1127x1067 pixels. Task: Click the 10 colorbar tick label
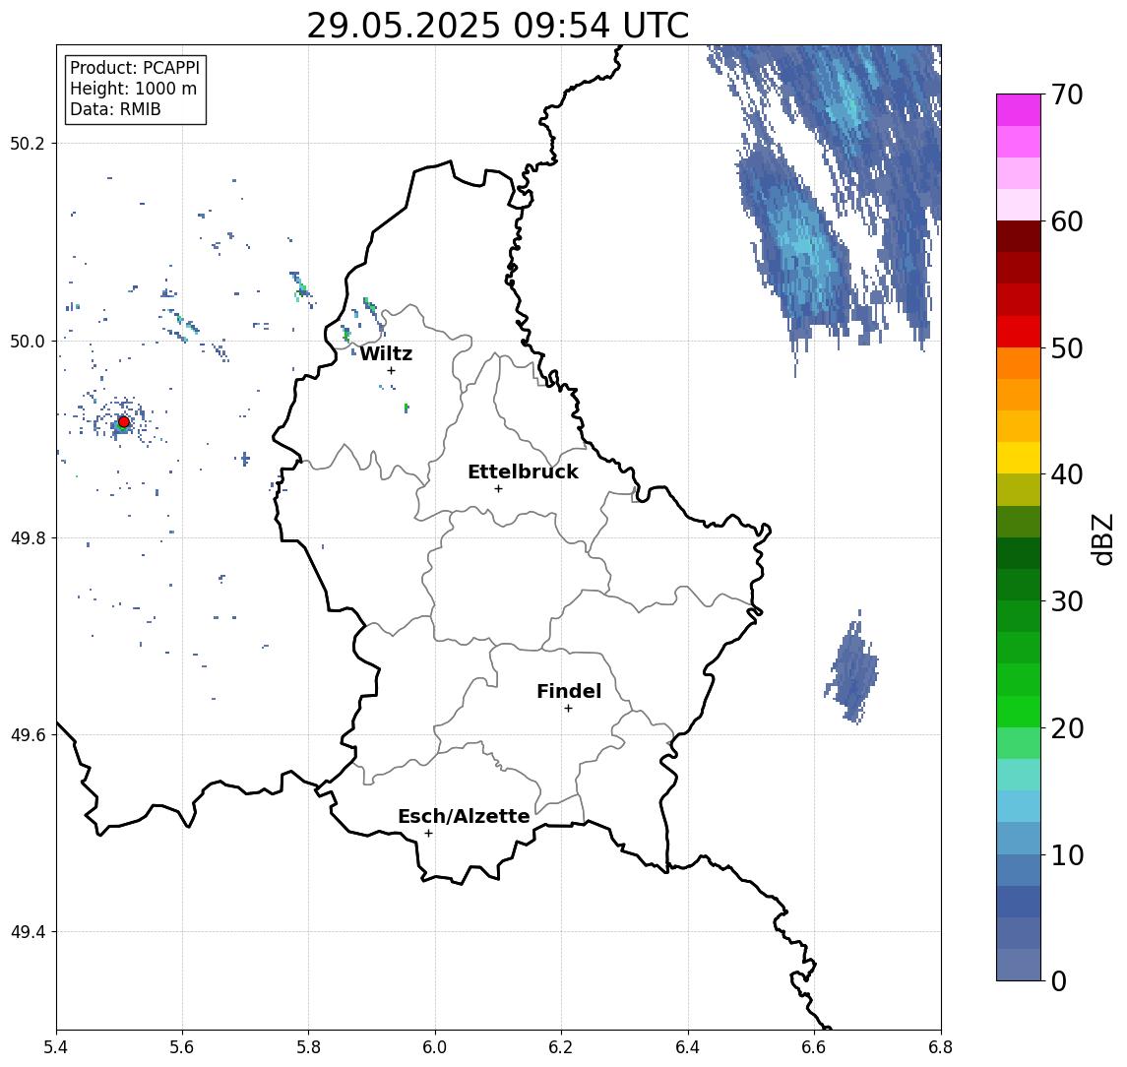(1067, 855)
